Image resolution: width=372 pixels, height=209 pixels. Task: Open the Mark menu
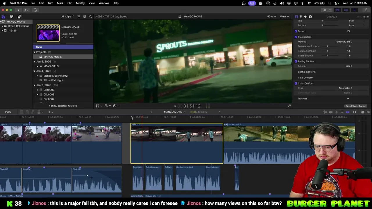coord(60,3)
